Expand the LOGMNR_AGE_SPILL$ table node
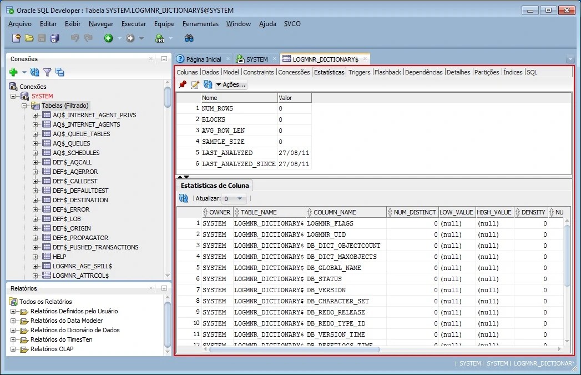The width and height of the screenshot is (581, 375). pos(37,266)
